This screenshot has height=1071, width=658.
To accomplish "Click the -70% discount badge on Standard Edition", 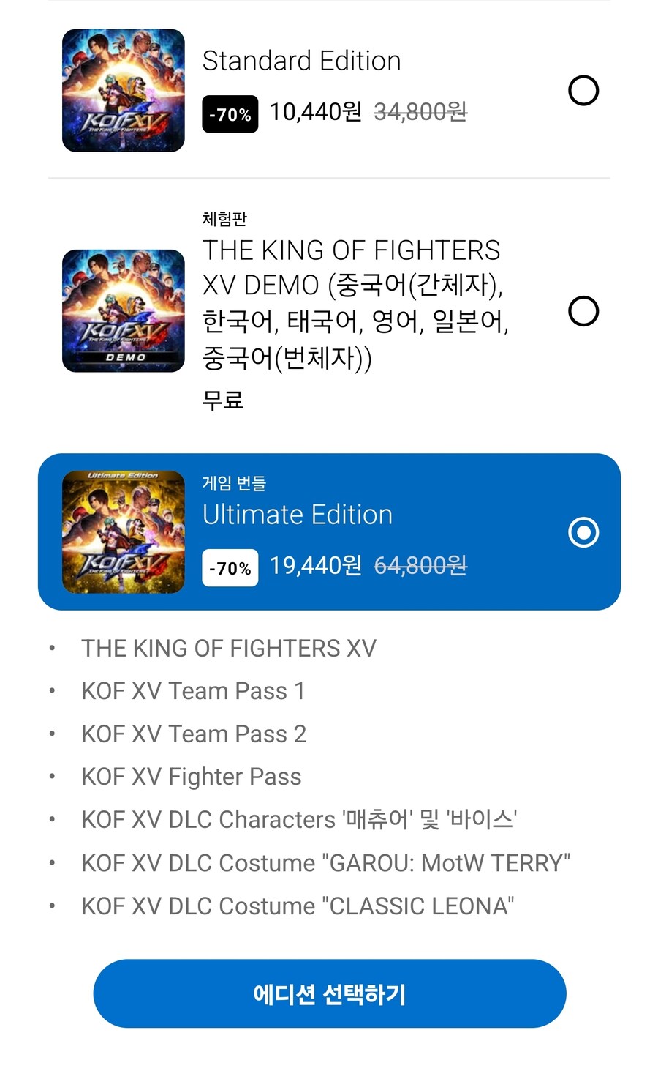I will (230, 113).
